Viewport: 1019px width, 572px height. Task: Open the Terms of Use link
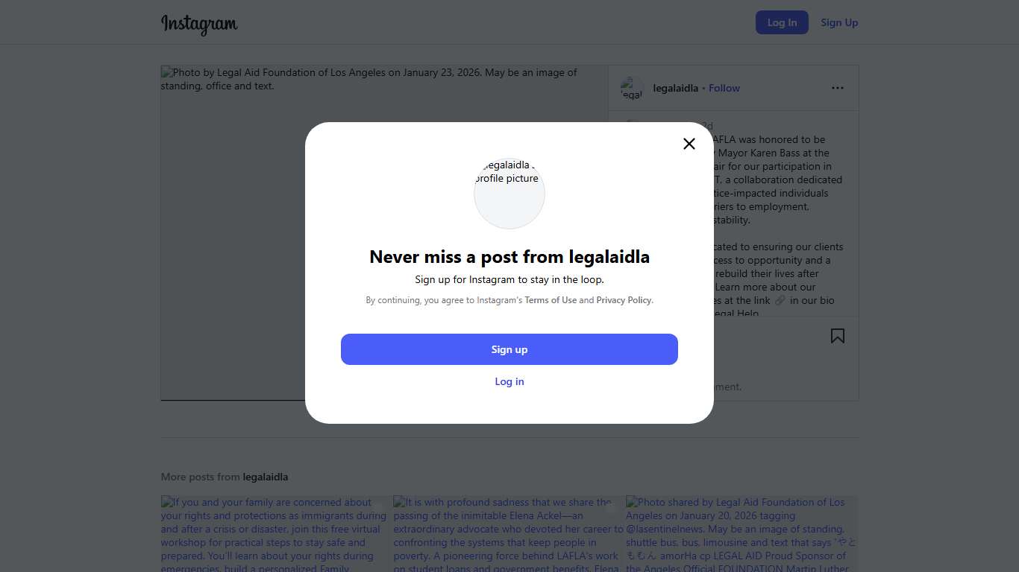coord(551,300)
